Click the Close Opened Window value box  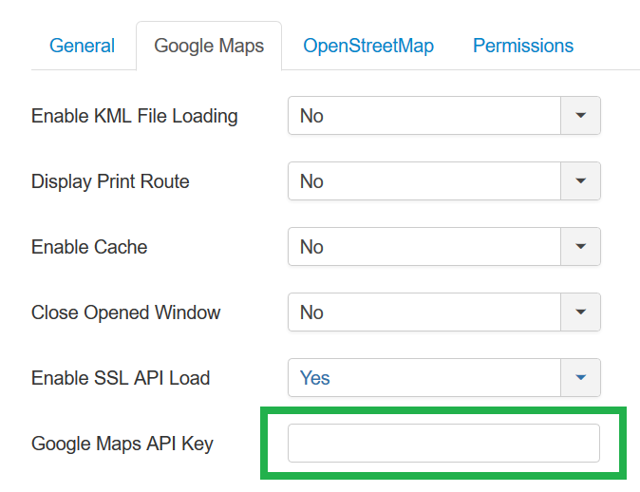point(424,312)
